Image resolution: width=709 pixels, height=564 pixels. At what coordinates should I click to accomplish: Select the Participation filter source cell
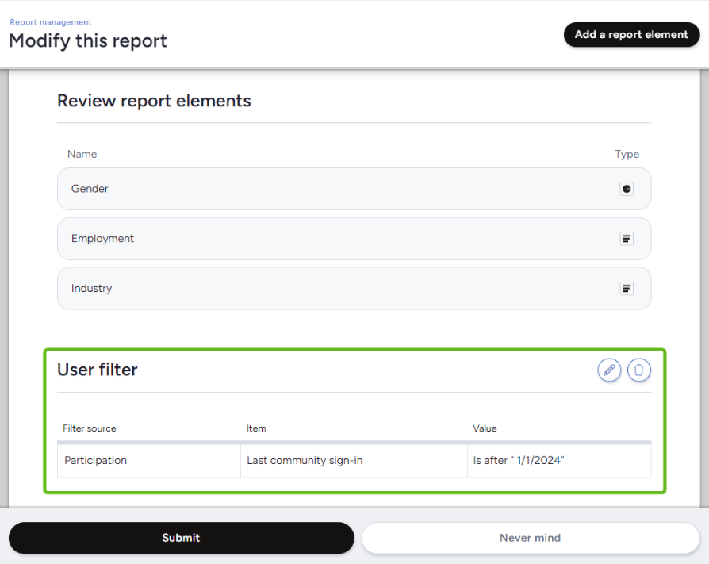(x=95, y=461)
